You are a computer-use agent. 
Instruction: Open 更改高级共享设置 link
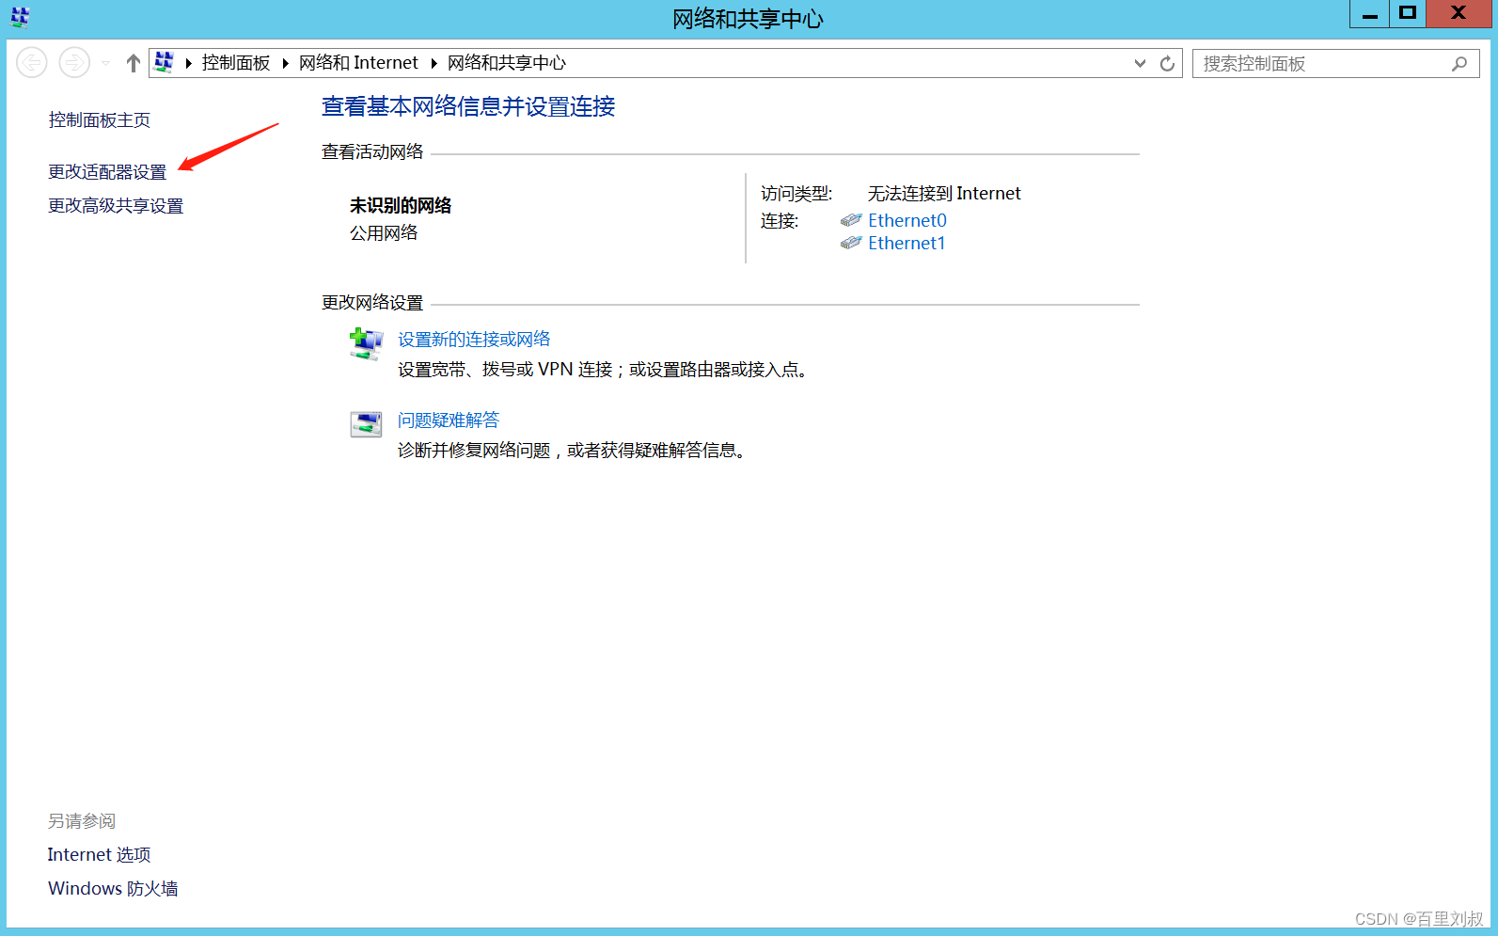point(116,206)
